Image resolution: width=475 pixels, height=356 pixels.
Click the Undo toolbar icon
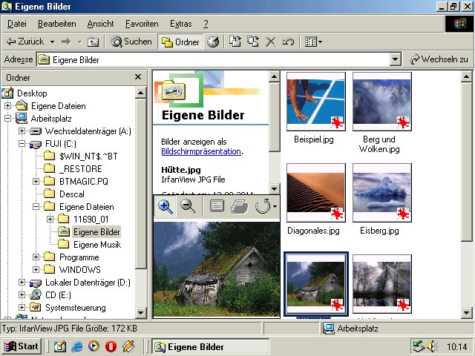tap(288, 42)
